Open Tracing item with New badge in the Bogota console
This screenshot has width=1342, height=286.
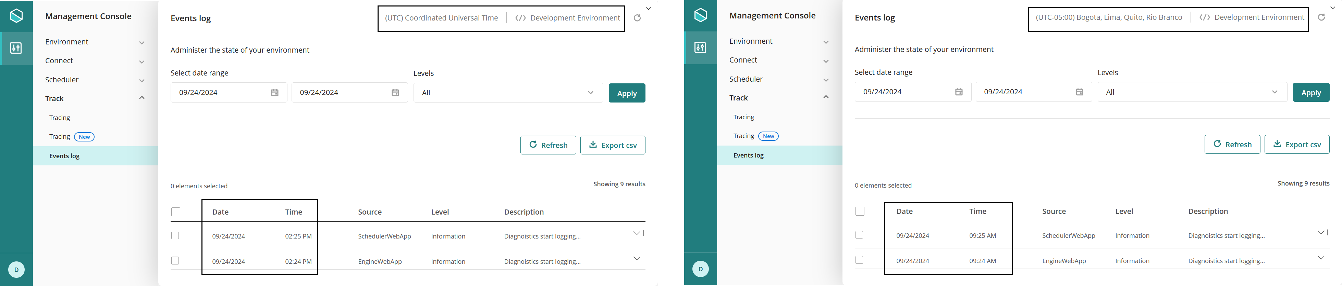(755, 136)
